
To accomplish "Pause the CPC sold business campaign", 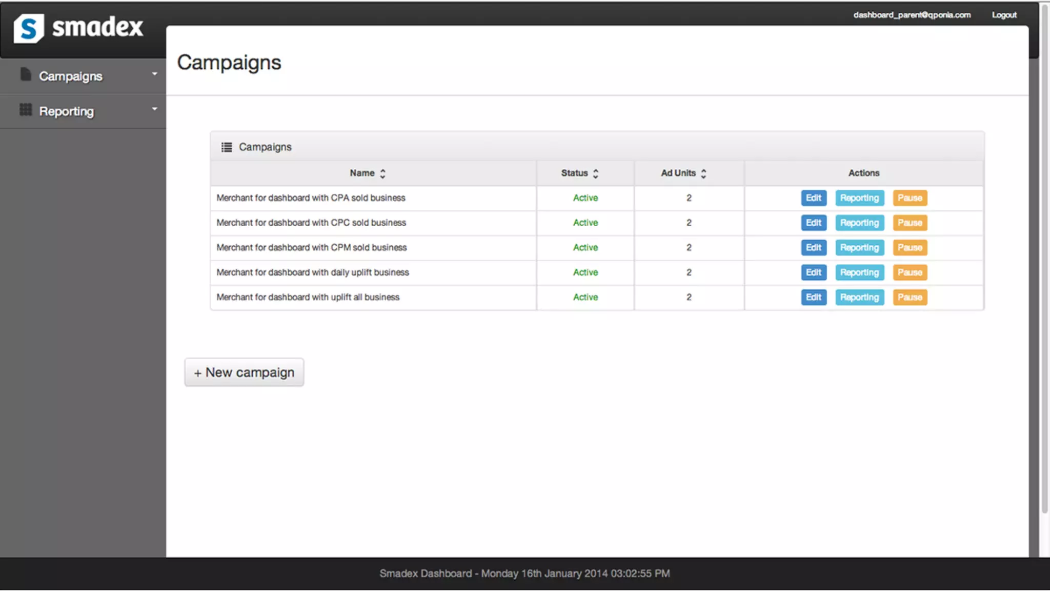I will coord(910,223).
